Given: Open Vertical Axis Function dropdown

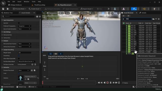Looking at the screenshot, I should click(24, 47).
